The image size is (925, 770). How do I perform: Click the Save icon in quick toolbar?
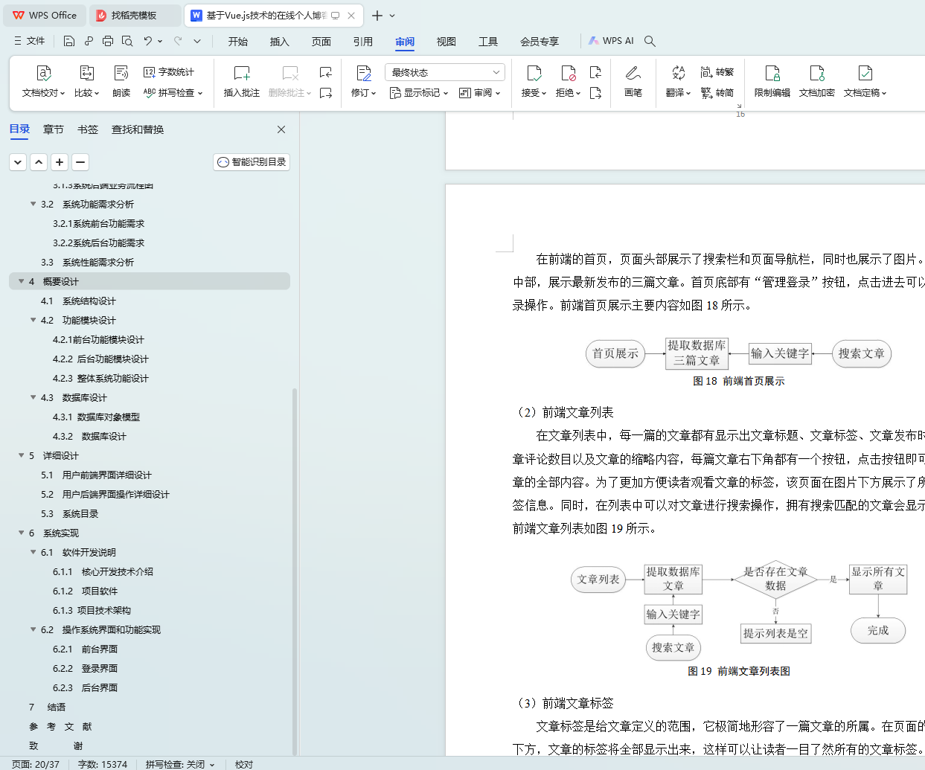point(69,41)
